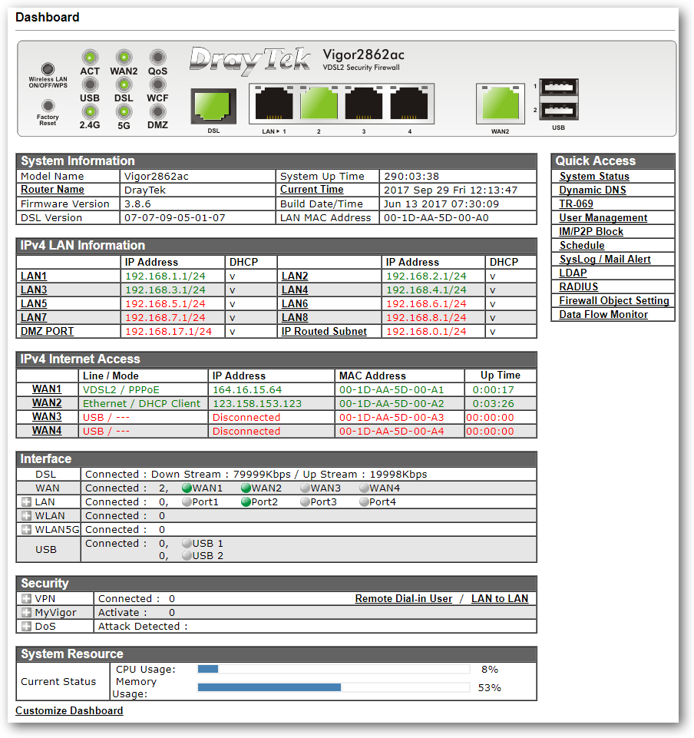The height and width of the screenshot is (738, 694).
Task: Click LAN port 3 on router image
Action: click(364, 104)
